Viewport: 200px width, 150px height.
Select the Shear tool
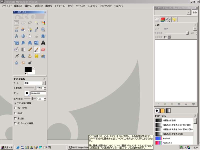click(23, 43)
